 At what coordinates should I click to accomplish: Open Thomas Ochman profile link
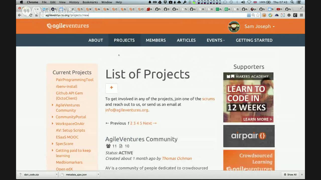click(x=177, y=158)
